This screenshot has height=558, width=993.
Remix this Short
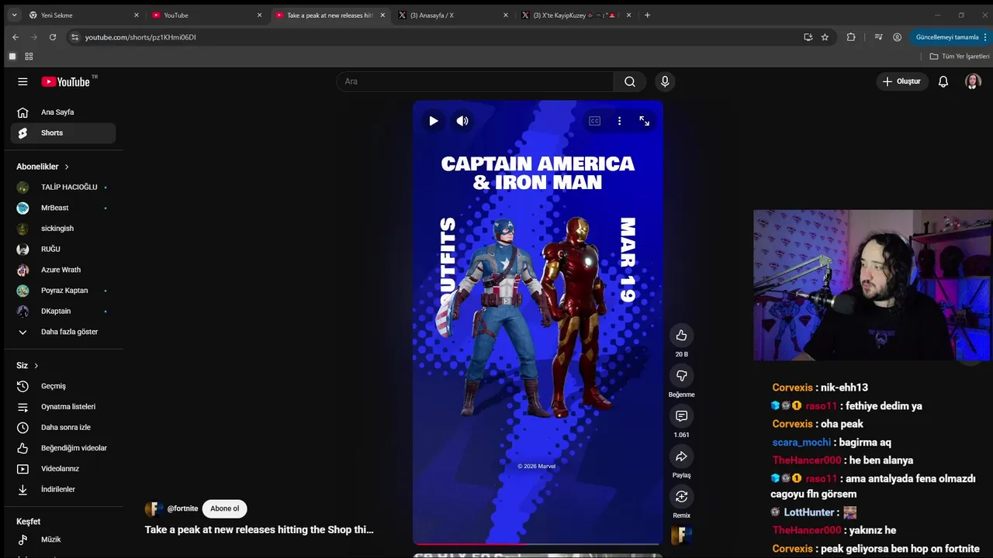coord(681,497)
